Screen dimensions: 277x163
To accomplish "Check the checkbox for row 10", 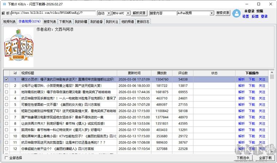I will tap(7, 136).
